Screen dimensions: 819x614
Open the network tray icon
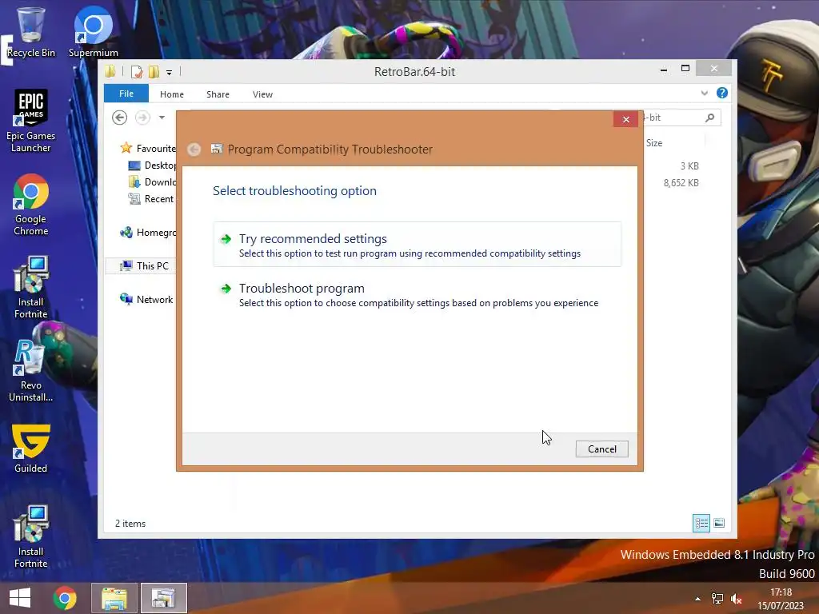(x=717, y=599)
